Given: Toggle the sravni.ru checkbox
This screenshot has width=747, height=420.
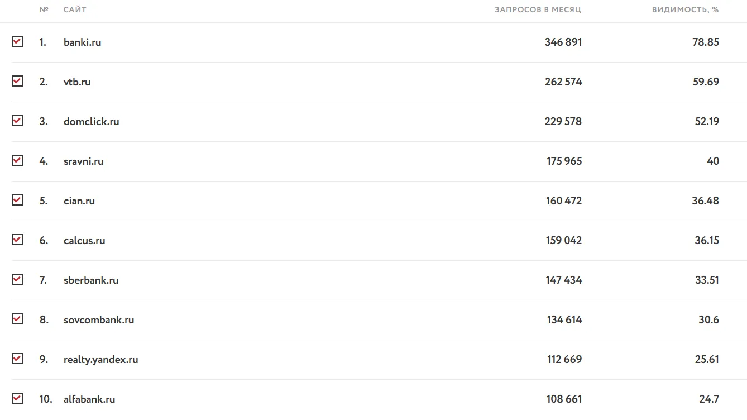Looking at the screenshot, I should [x=17, y=160].
